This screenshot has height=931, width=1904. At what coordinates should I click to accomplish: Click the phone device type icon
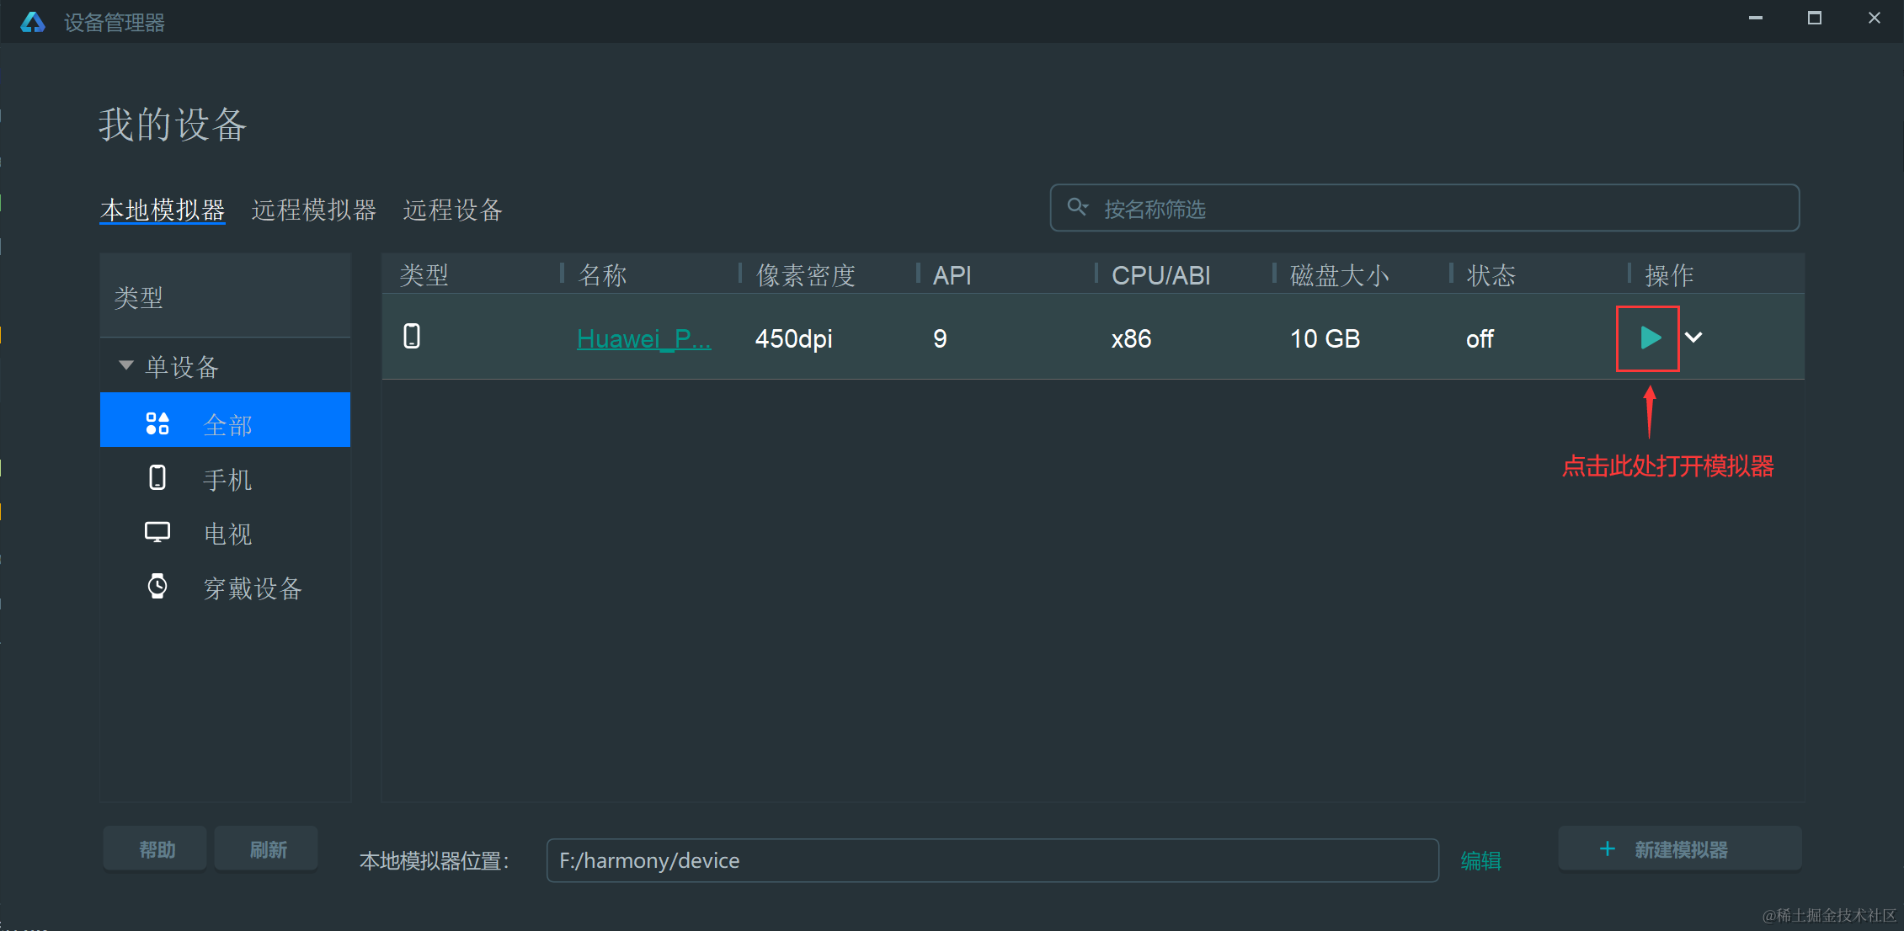pyautogui.click(x=157, y=480)
